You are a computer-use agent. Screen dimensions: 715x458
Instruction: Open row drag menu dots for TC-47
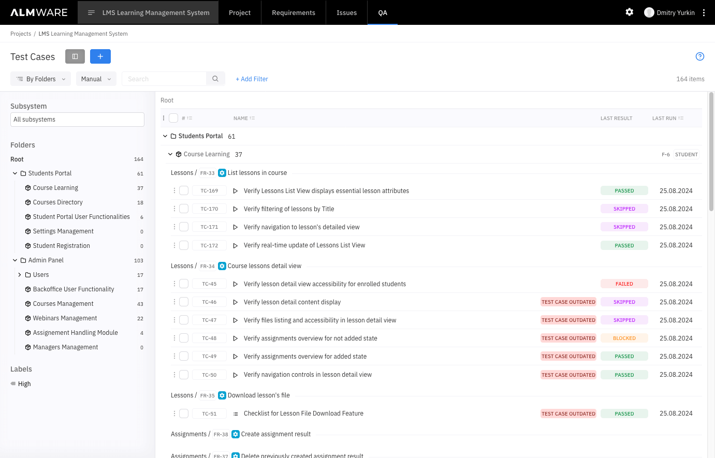tap(174, 320)
